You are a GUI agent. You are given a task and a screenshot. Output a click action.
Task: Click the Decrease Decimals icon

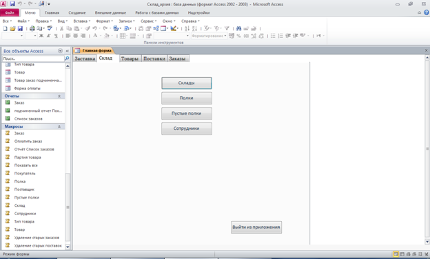261,36
